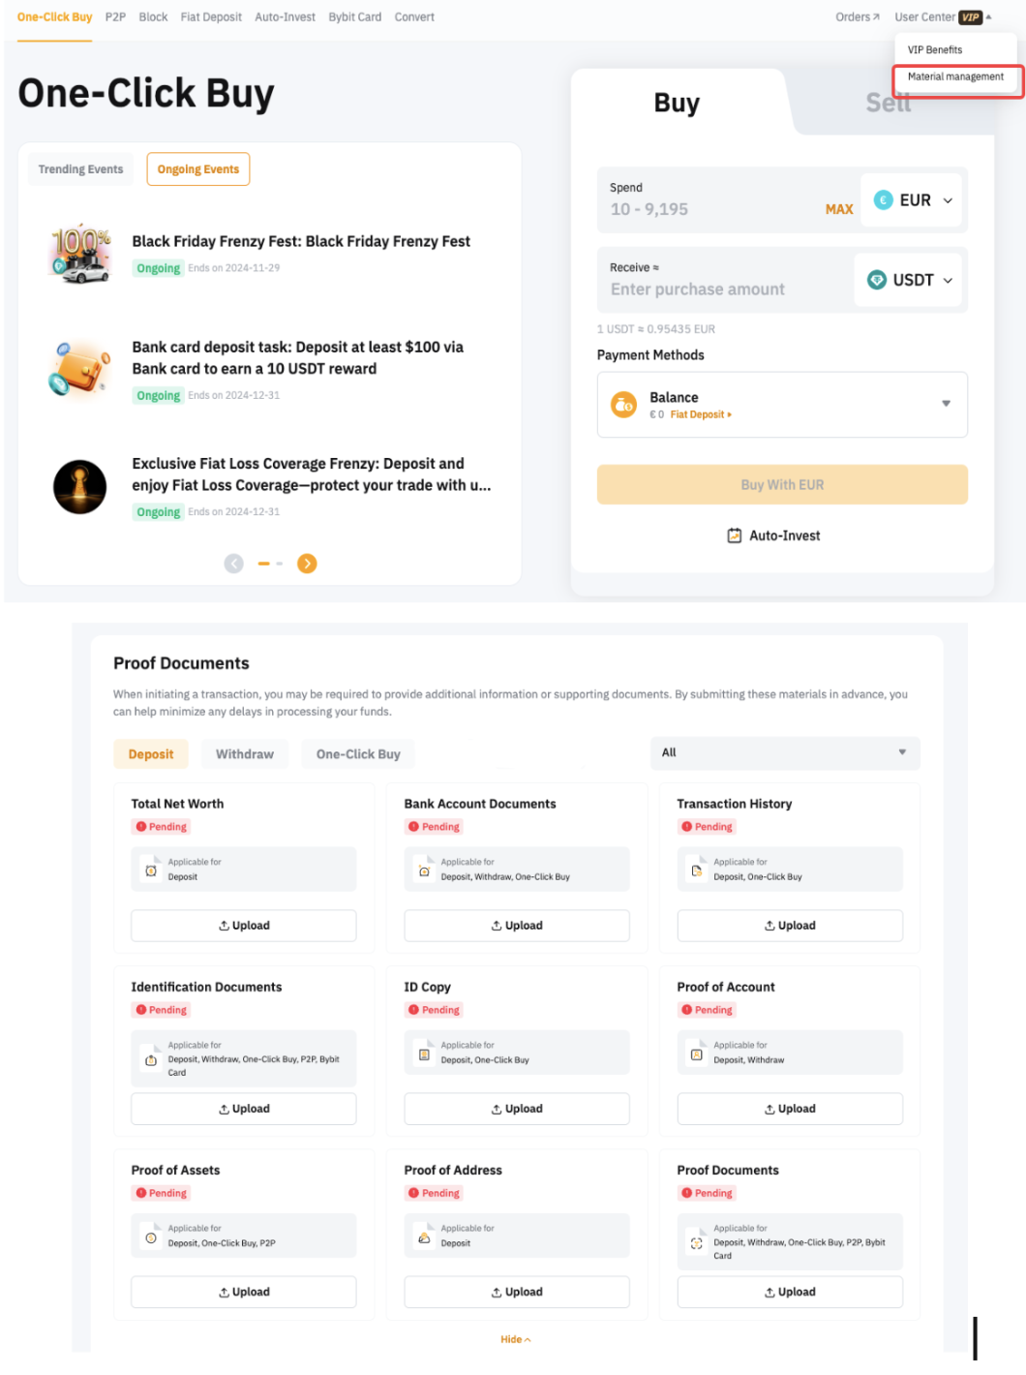Click the Black Friday Frenzy Fest thumbnail
1026x1375 pixels.
click(80, 254)
